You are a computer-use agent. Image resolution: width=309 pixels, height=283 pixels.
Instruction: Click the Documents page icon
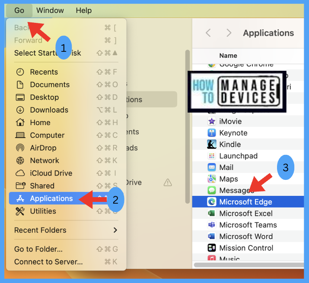[x=20, y=85]
